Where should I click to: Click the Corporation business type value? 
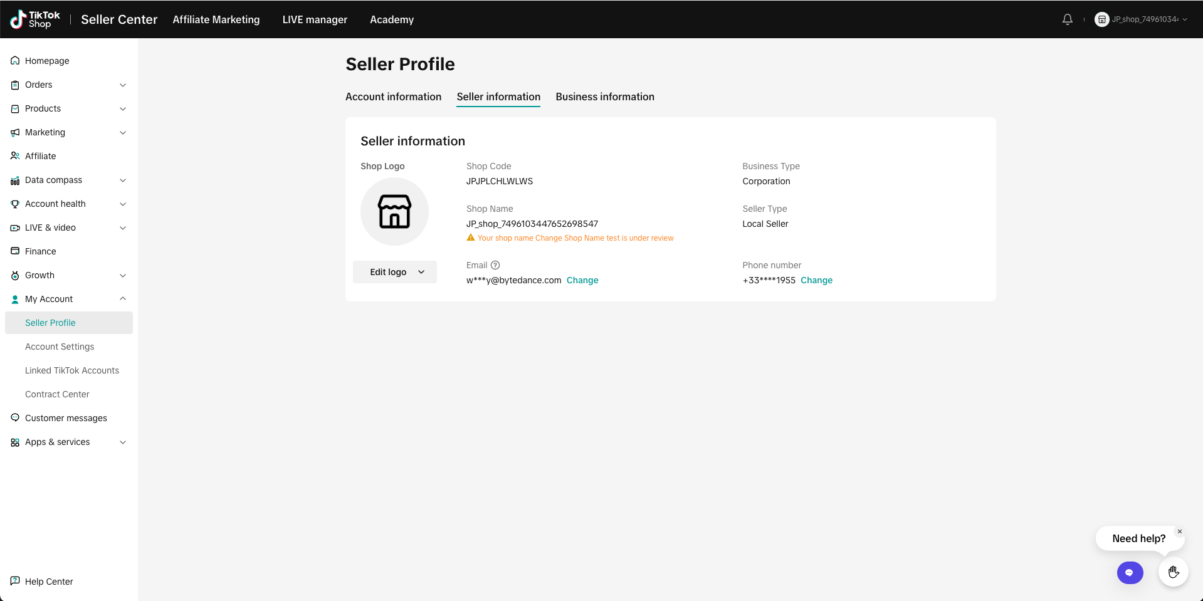[x=766, y=181]
